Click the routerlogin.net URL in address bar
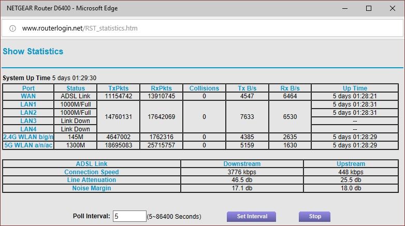 point(80,28)
